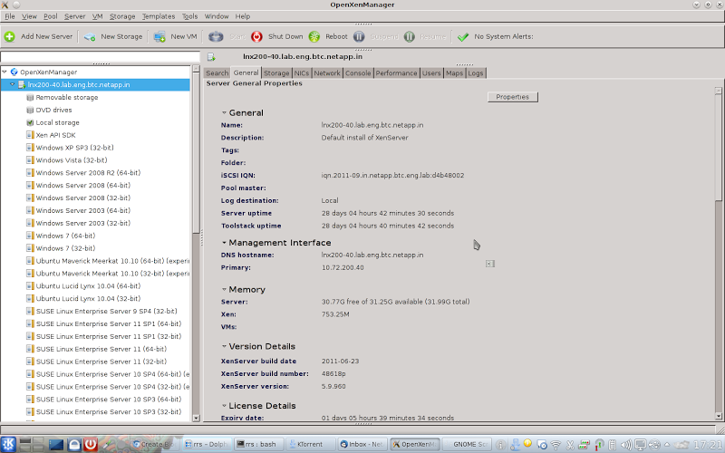This screenshot has width=725, height=453.
Task: Collapse lnx200-40.lab.eng.btc.netapp.in server node
Action: [13, 84]
